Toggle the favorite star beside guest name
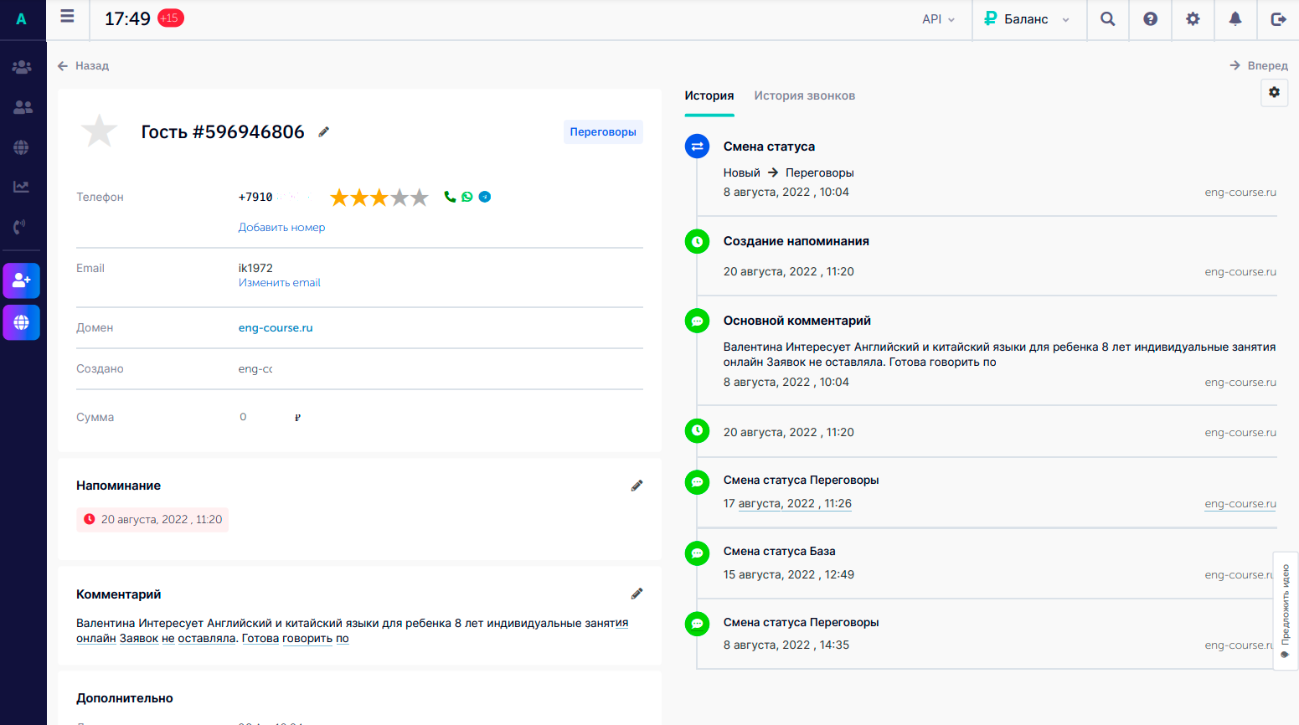 (x=99, y=131)
